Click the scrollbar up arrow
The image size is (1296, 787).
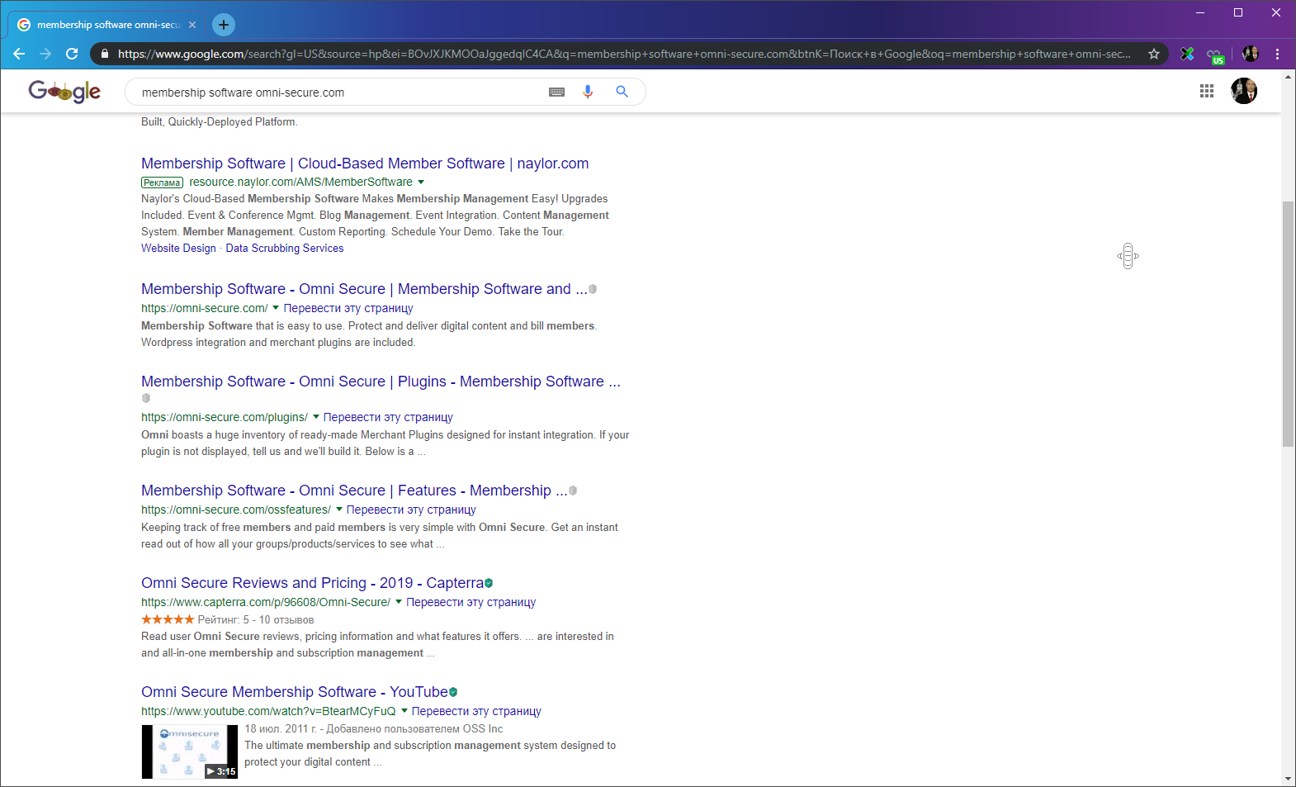point(1288,76)
